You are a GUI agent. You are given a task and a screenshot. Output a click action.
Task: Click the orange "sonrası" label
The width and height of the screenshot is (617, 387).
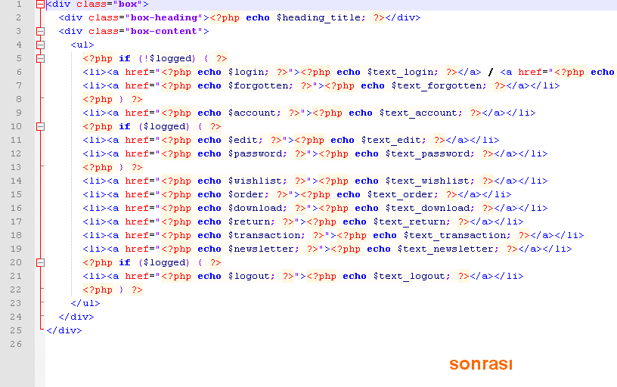(481, 364)
